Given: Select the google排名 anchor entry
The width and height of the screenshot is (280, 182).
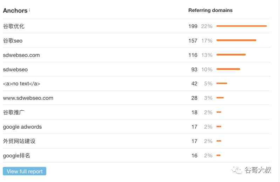Looking at the screenshot, I should 16,156.
